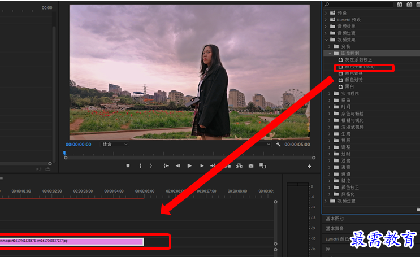
Task: Click the 透视 folder icon
Action: click(x=336, y=167)
